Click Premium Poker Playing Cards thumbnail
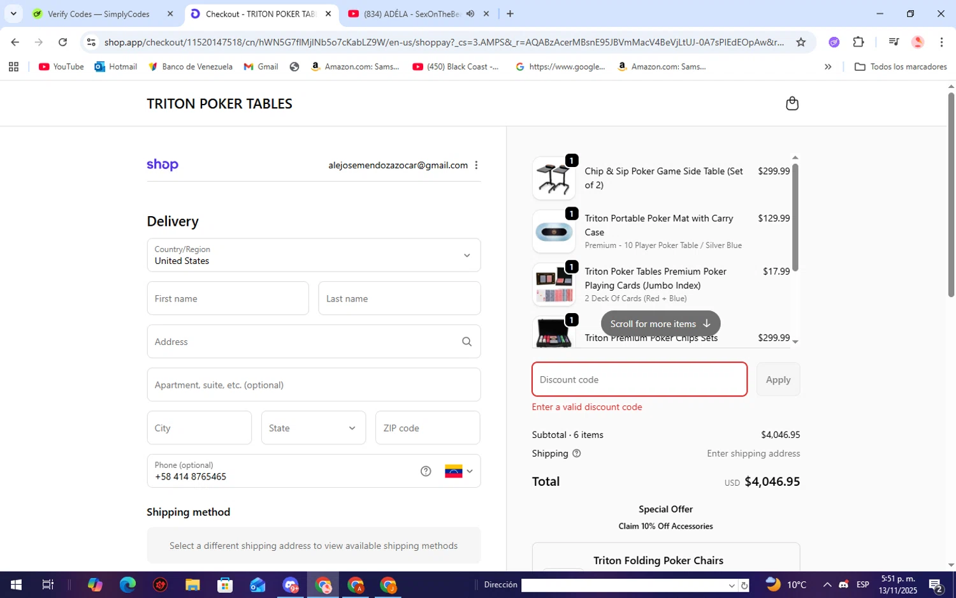Image resolution: width=956 pixels, height=598 pixels. [x=554, y=285]
